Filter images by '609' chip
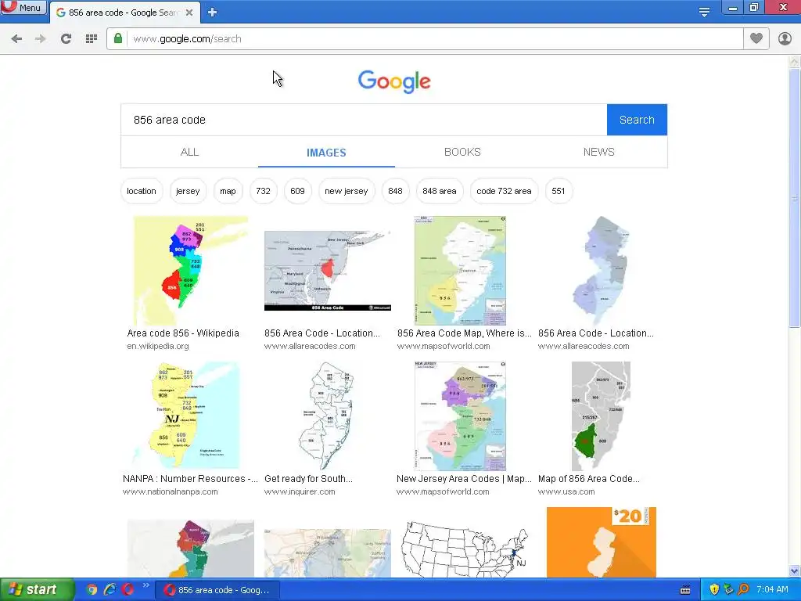801x601 pixels. (x=297, y=191)
